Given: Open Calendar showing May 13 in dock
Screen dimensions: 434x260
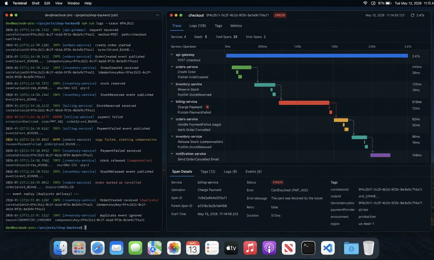Looking at the screenshot, I should click(193, 248).
